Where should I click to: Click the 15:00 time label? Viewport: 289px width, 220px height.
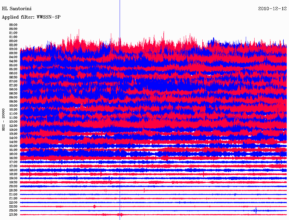tap(13, 146)
